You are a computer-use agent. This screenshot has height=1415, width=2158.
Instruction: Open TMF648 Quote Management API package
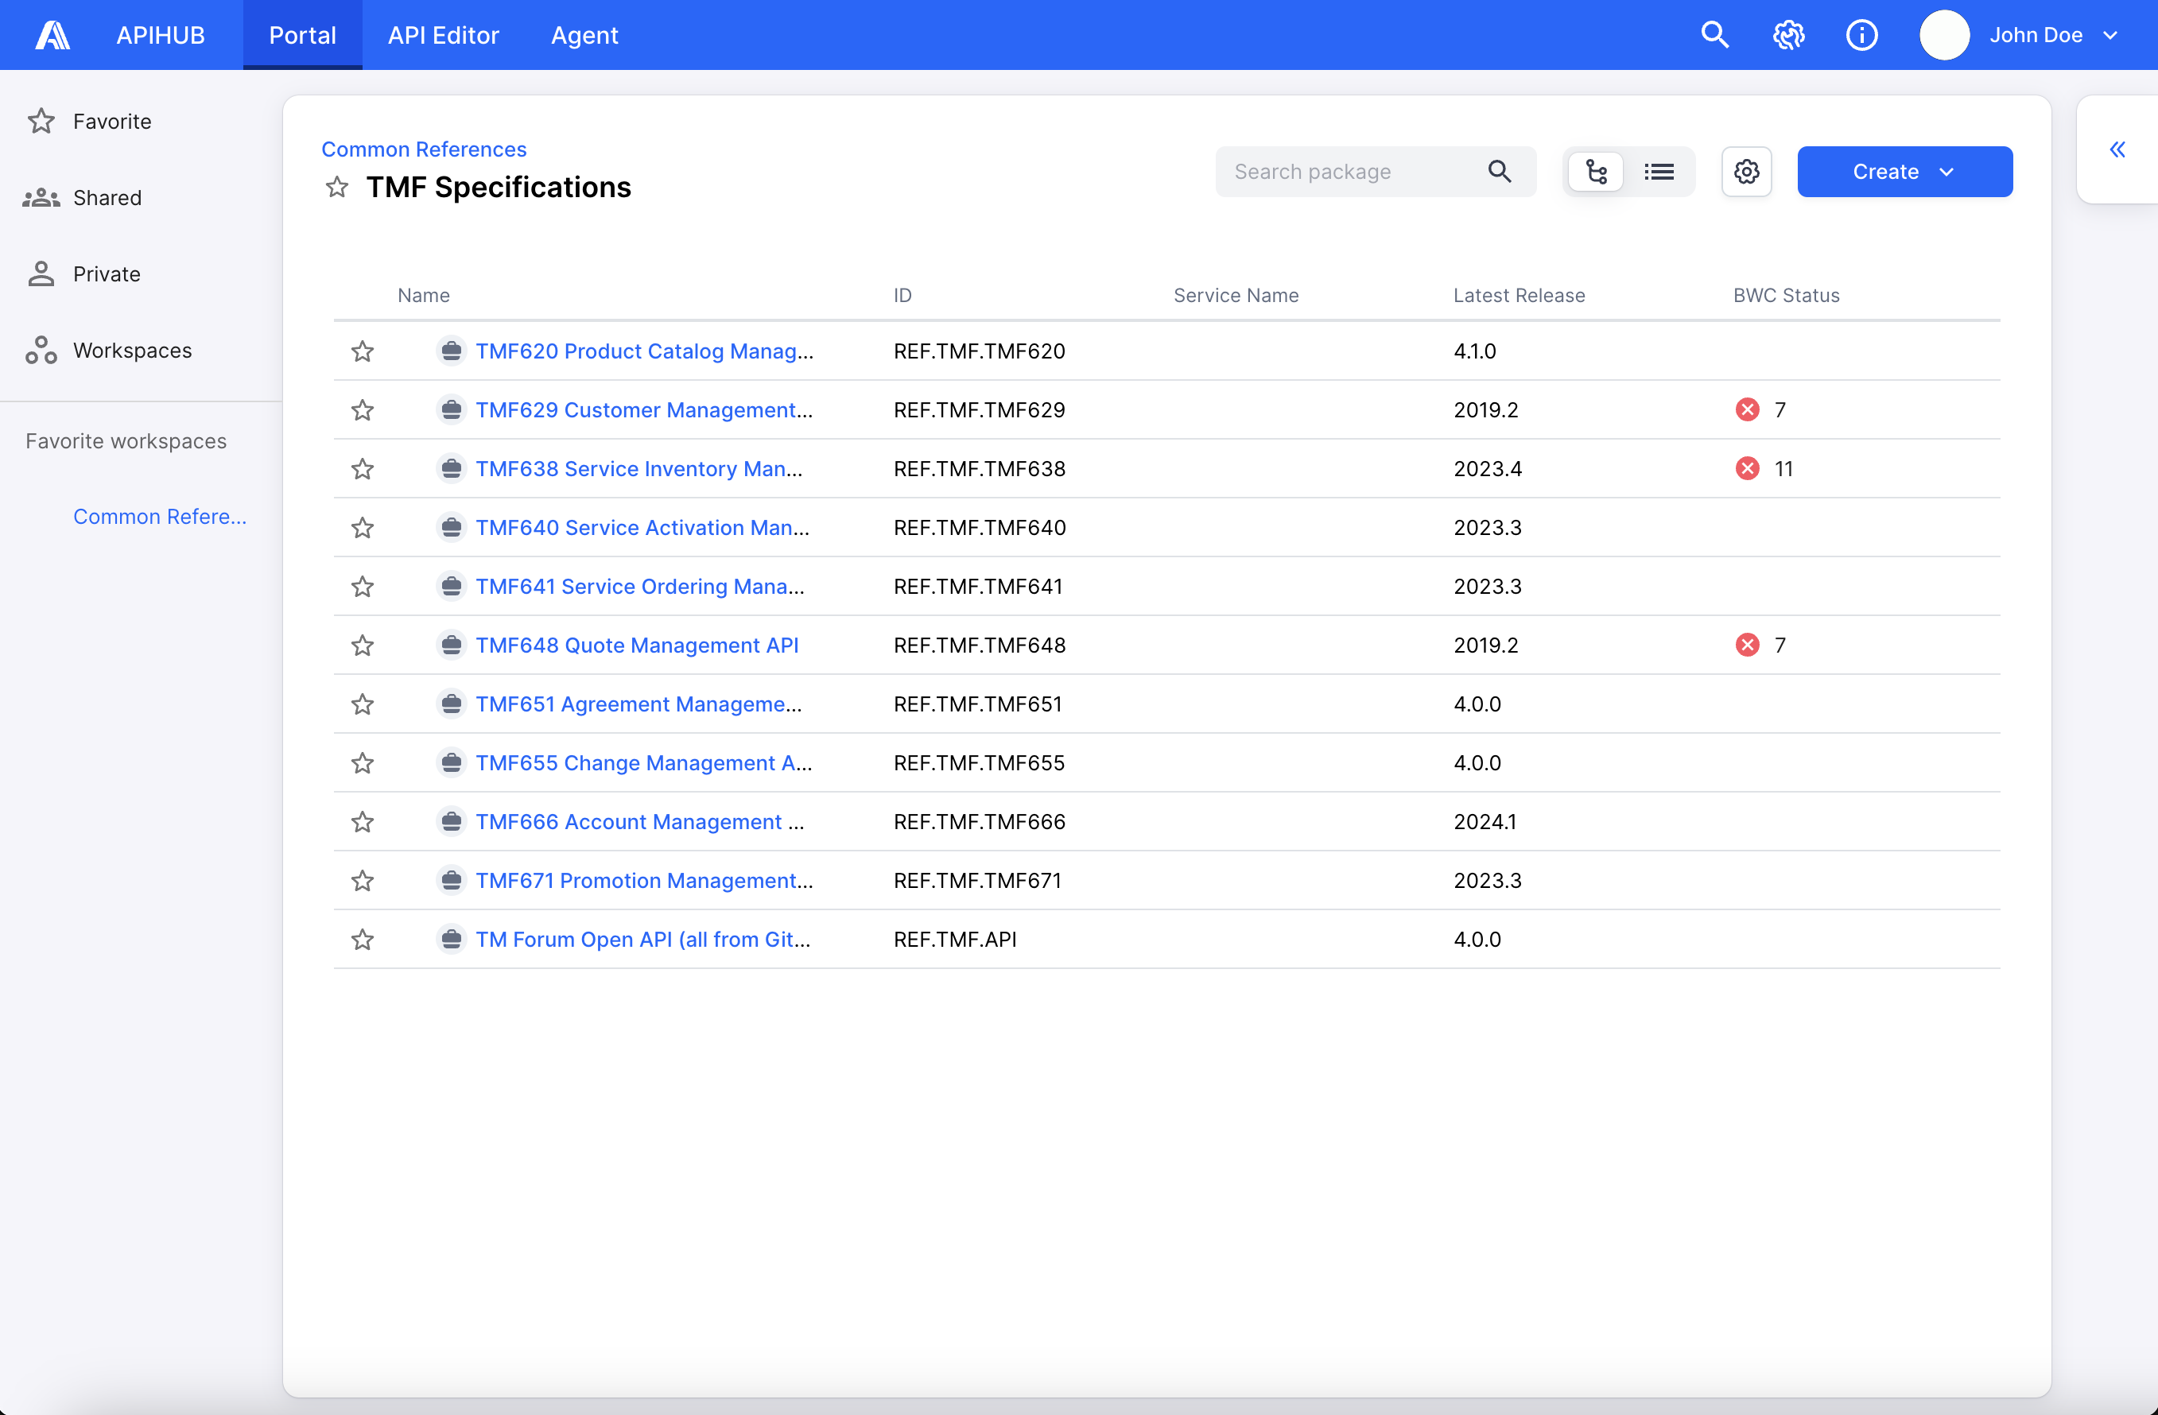pyautogui.click(x=638, y=645)
